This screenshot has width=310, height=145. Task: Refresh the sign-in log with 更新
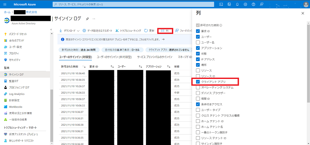pos(149,31)
